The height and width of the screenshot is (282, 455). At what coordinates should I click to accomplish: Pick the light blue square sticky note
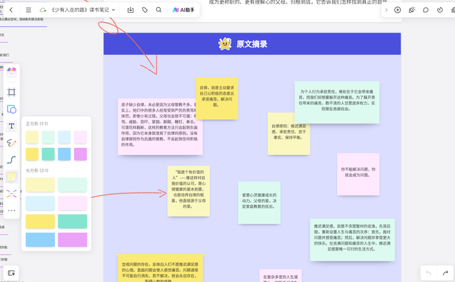(64, 137)
